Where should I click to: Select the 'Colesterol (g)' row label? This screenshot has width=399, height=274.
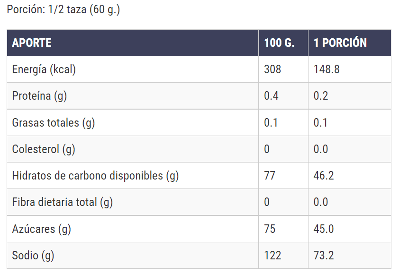point(44,149)
